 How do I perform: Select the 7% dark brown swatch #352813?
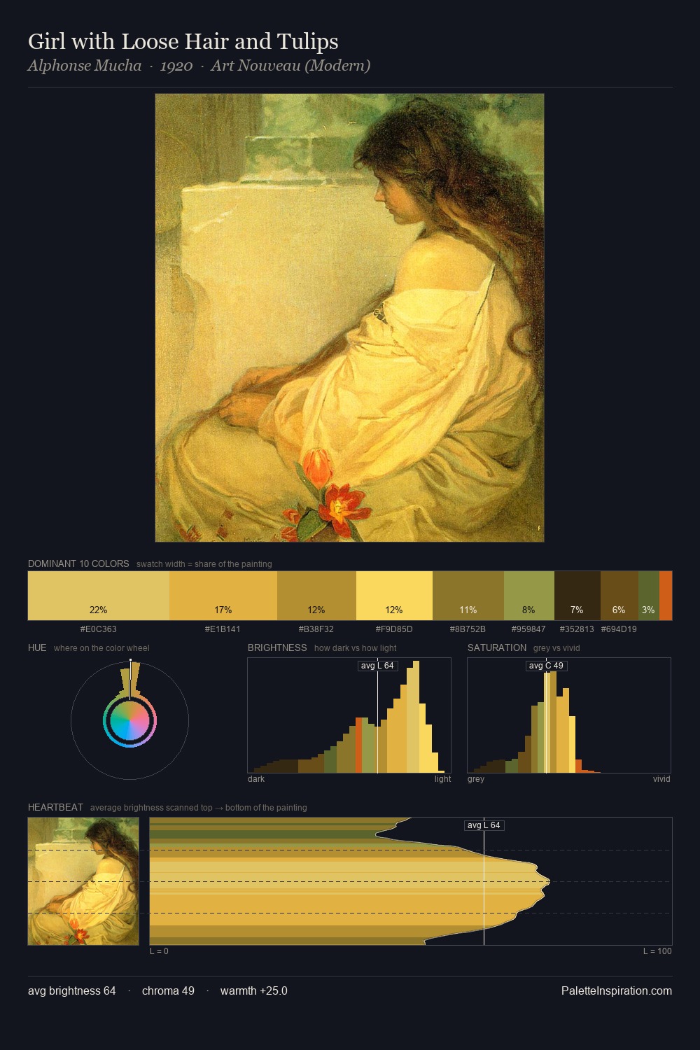coord(577,596)
